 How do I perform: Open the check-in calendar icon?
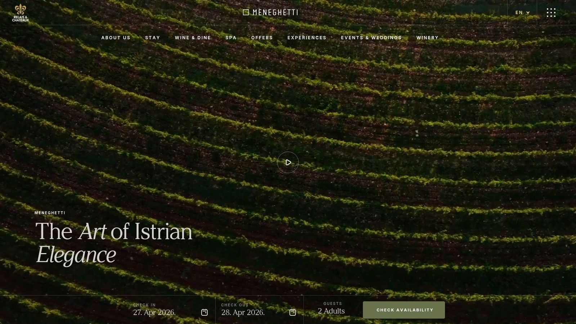point(204,312)
